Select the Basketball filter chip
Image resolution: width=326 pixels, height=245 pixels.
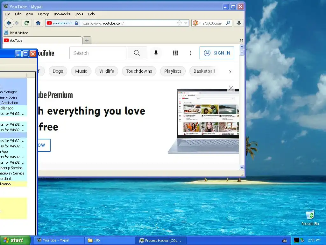[x=204, y=71]
